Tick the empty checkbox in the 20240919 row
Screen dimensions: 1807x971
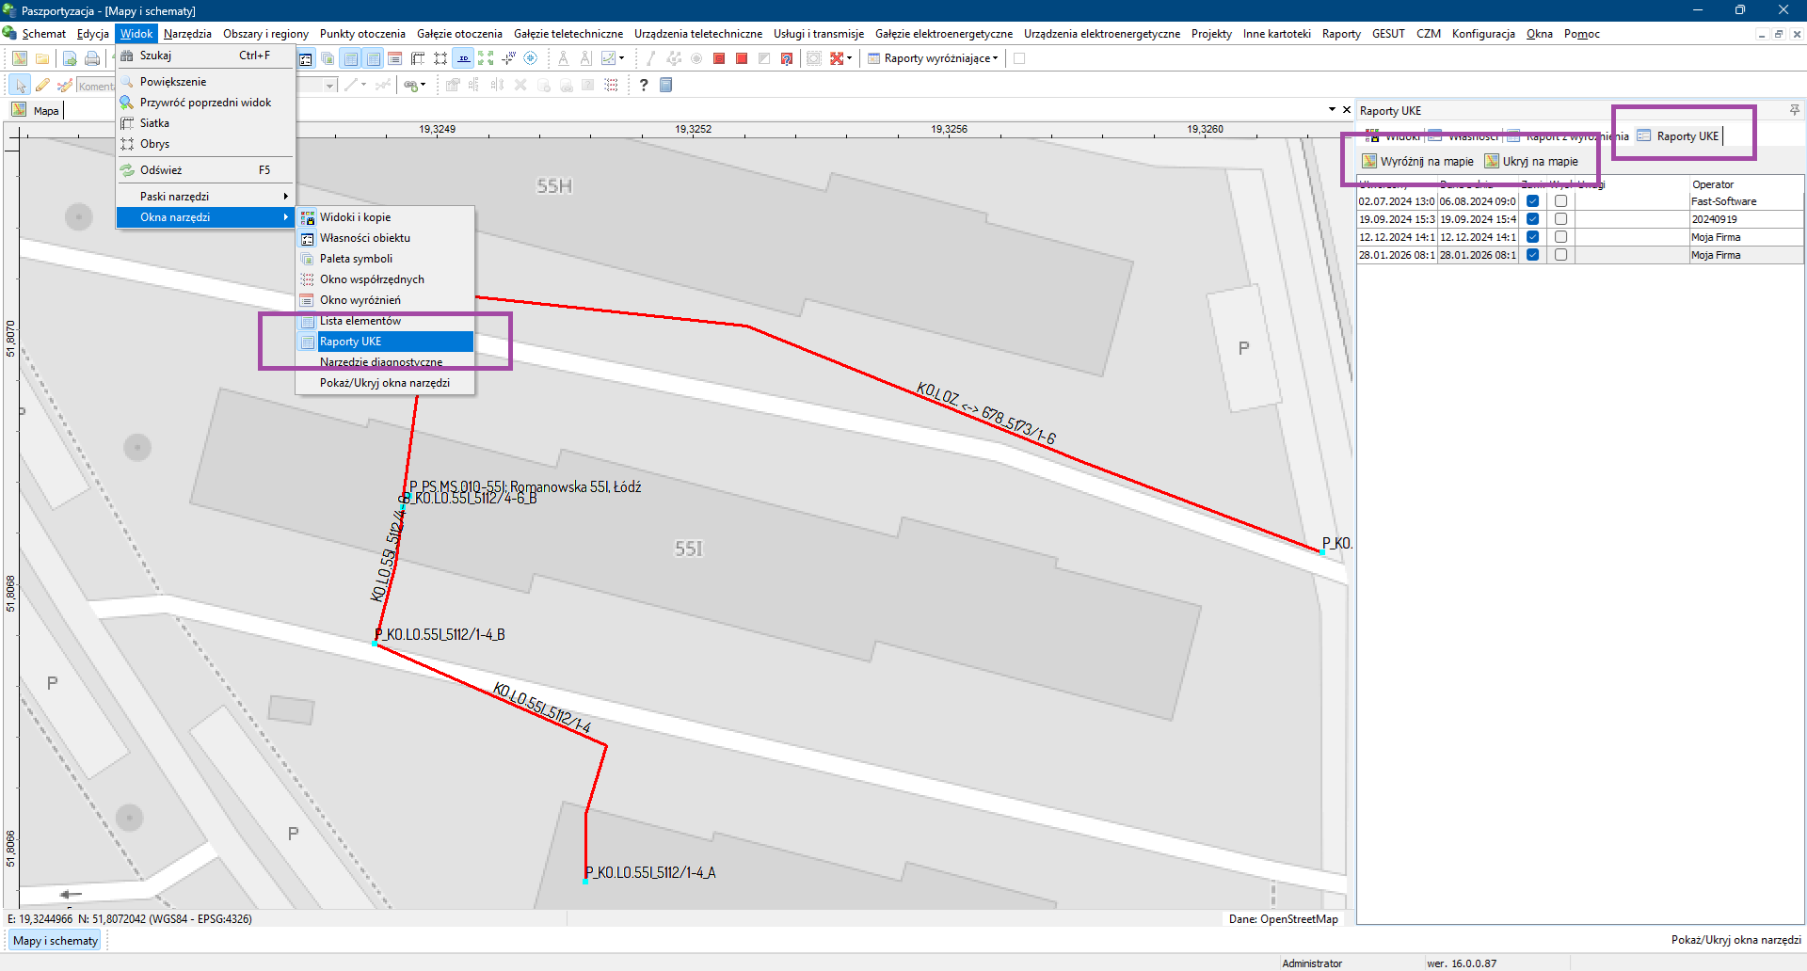1561,219
